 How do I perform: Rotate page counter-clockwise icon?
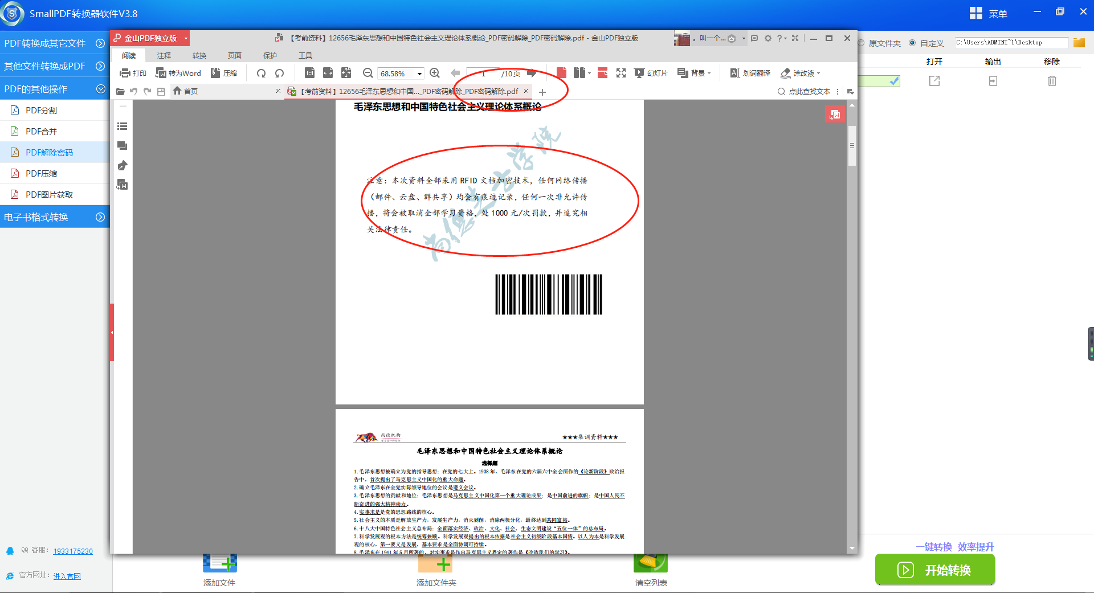point(279,73)
